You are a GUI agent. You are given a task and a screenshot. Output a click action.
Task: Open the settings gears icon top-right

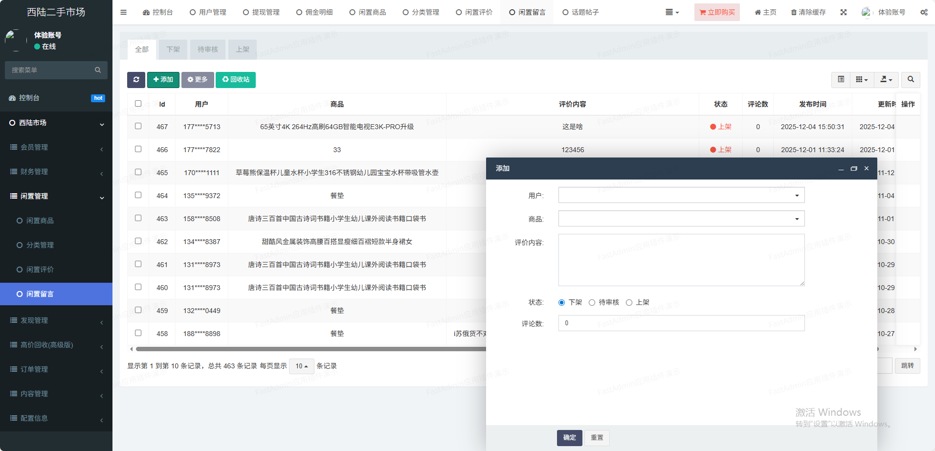pyautogui.click(x=924, y=12)
